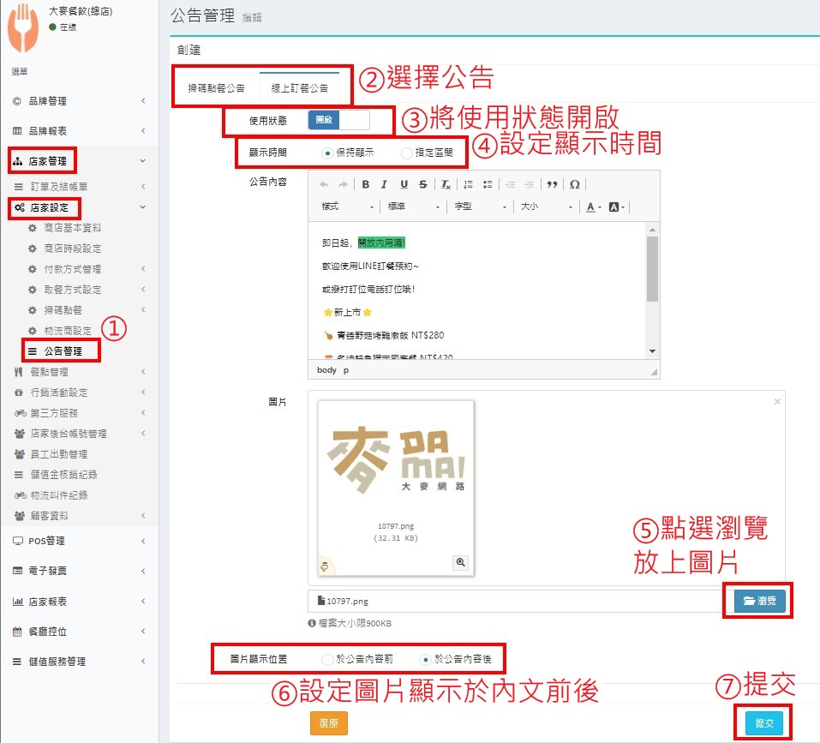Click the underline formatting icon

404,184
